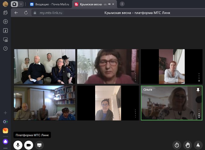The width and height of the screenshot is (205, 150).
Task: Open the history clock sidebar icon
Action: click(5, 49)
